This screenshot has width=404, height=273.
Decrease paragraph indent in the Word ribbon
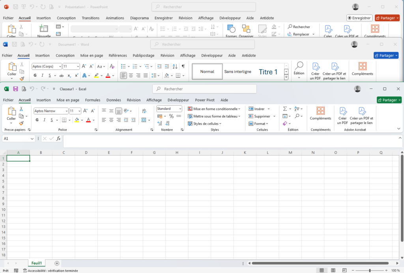(159, 66)
